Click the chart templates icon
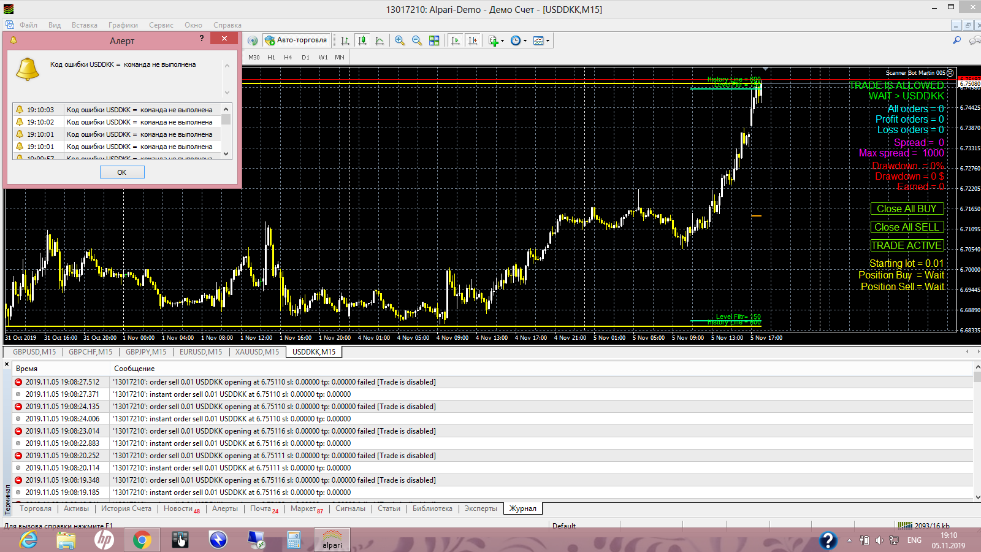 538,40
